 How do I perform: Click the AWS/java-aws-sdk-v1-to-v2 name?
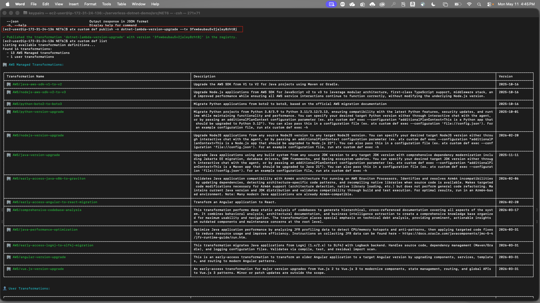(37, 84)
